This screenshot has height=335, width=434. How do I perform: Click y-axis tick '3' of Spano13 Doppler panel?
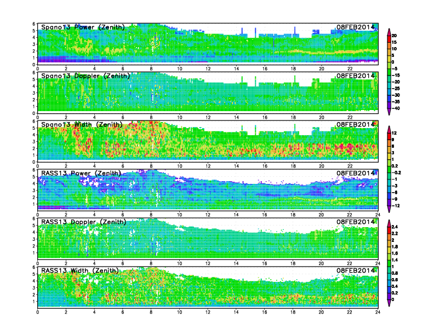[34, 93]
